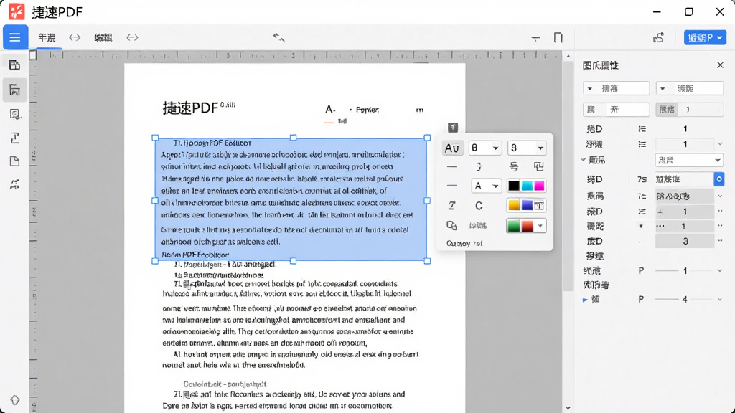This screenshot has height=413, width=735.
Task: Click the second icon in floating panel's second row
Action: point(479,166)
